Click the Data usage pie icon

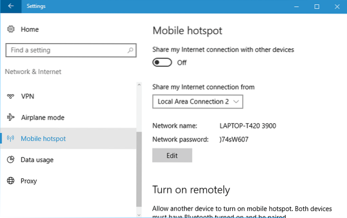point(11,160)
